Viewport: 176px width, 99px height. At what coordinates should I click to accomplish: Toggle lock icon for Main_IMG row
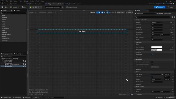click(x=24, y=63)
